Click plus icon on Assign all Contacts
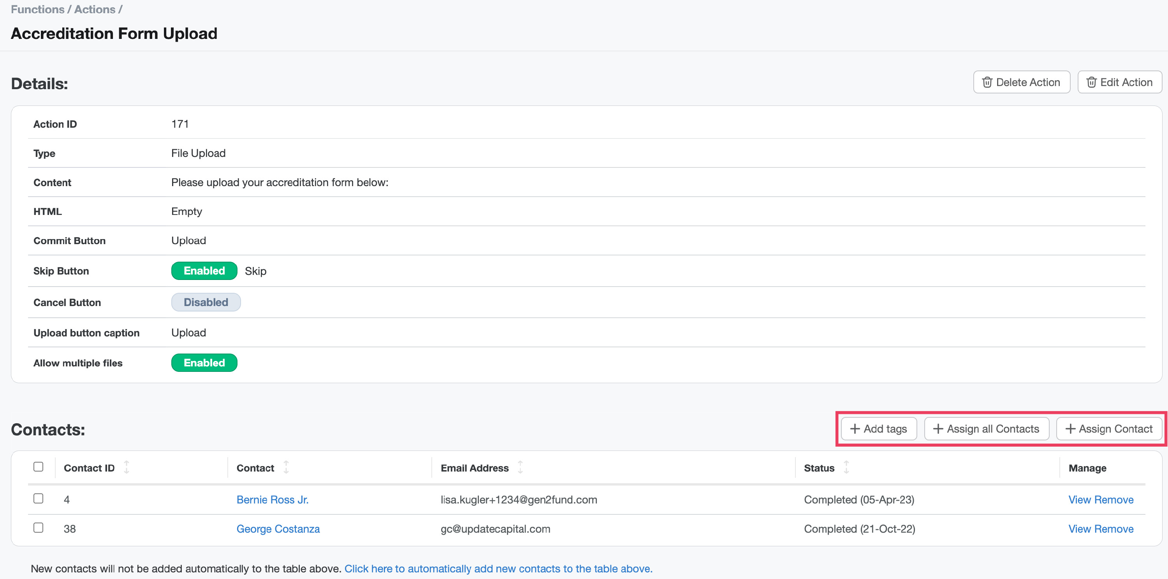Image resolution: width=1168 pixels, height=579 pixels. click(938, 429)
